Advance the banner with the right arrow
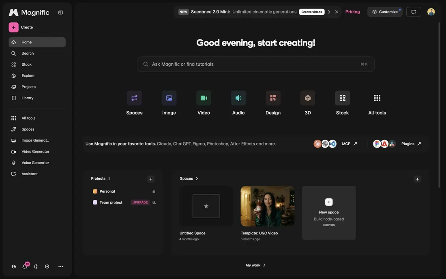This screenshot has height=279, width=446. coord(329,12)
